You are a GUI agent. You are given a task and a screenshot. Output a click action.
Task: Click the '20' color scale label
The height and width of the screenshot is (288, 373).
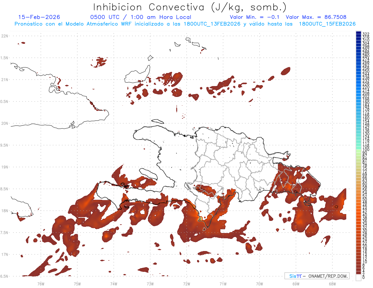tap(365, 246)
